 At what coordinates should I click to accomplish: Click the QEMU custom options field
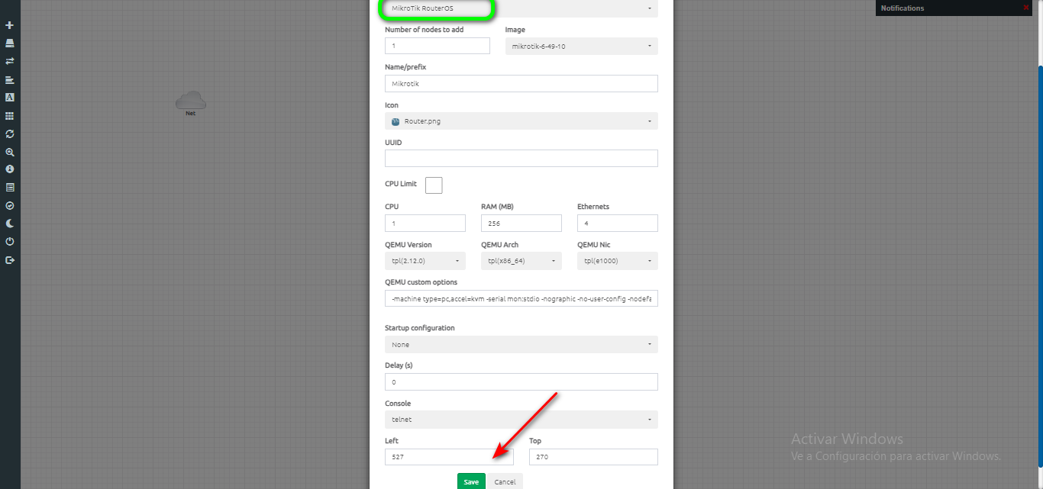(521, 298)
